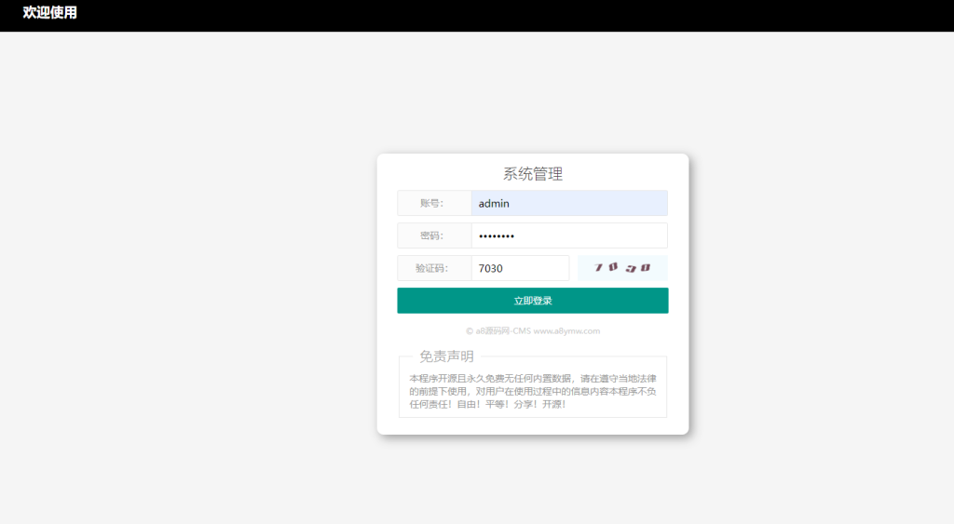Click the 欢迎使用 header title
Viewport: 954px width, 524px height.
(50, 13)
